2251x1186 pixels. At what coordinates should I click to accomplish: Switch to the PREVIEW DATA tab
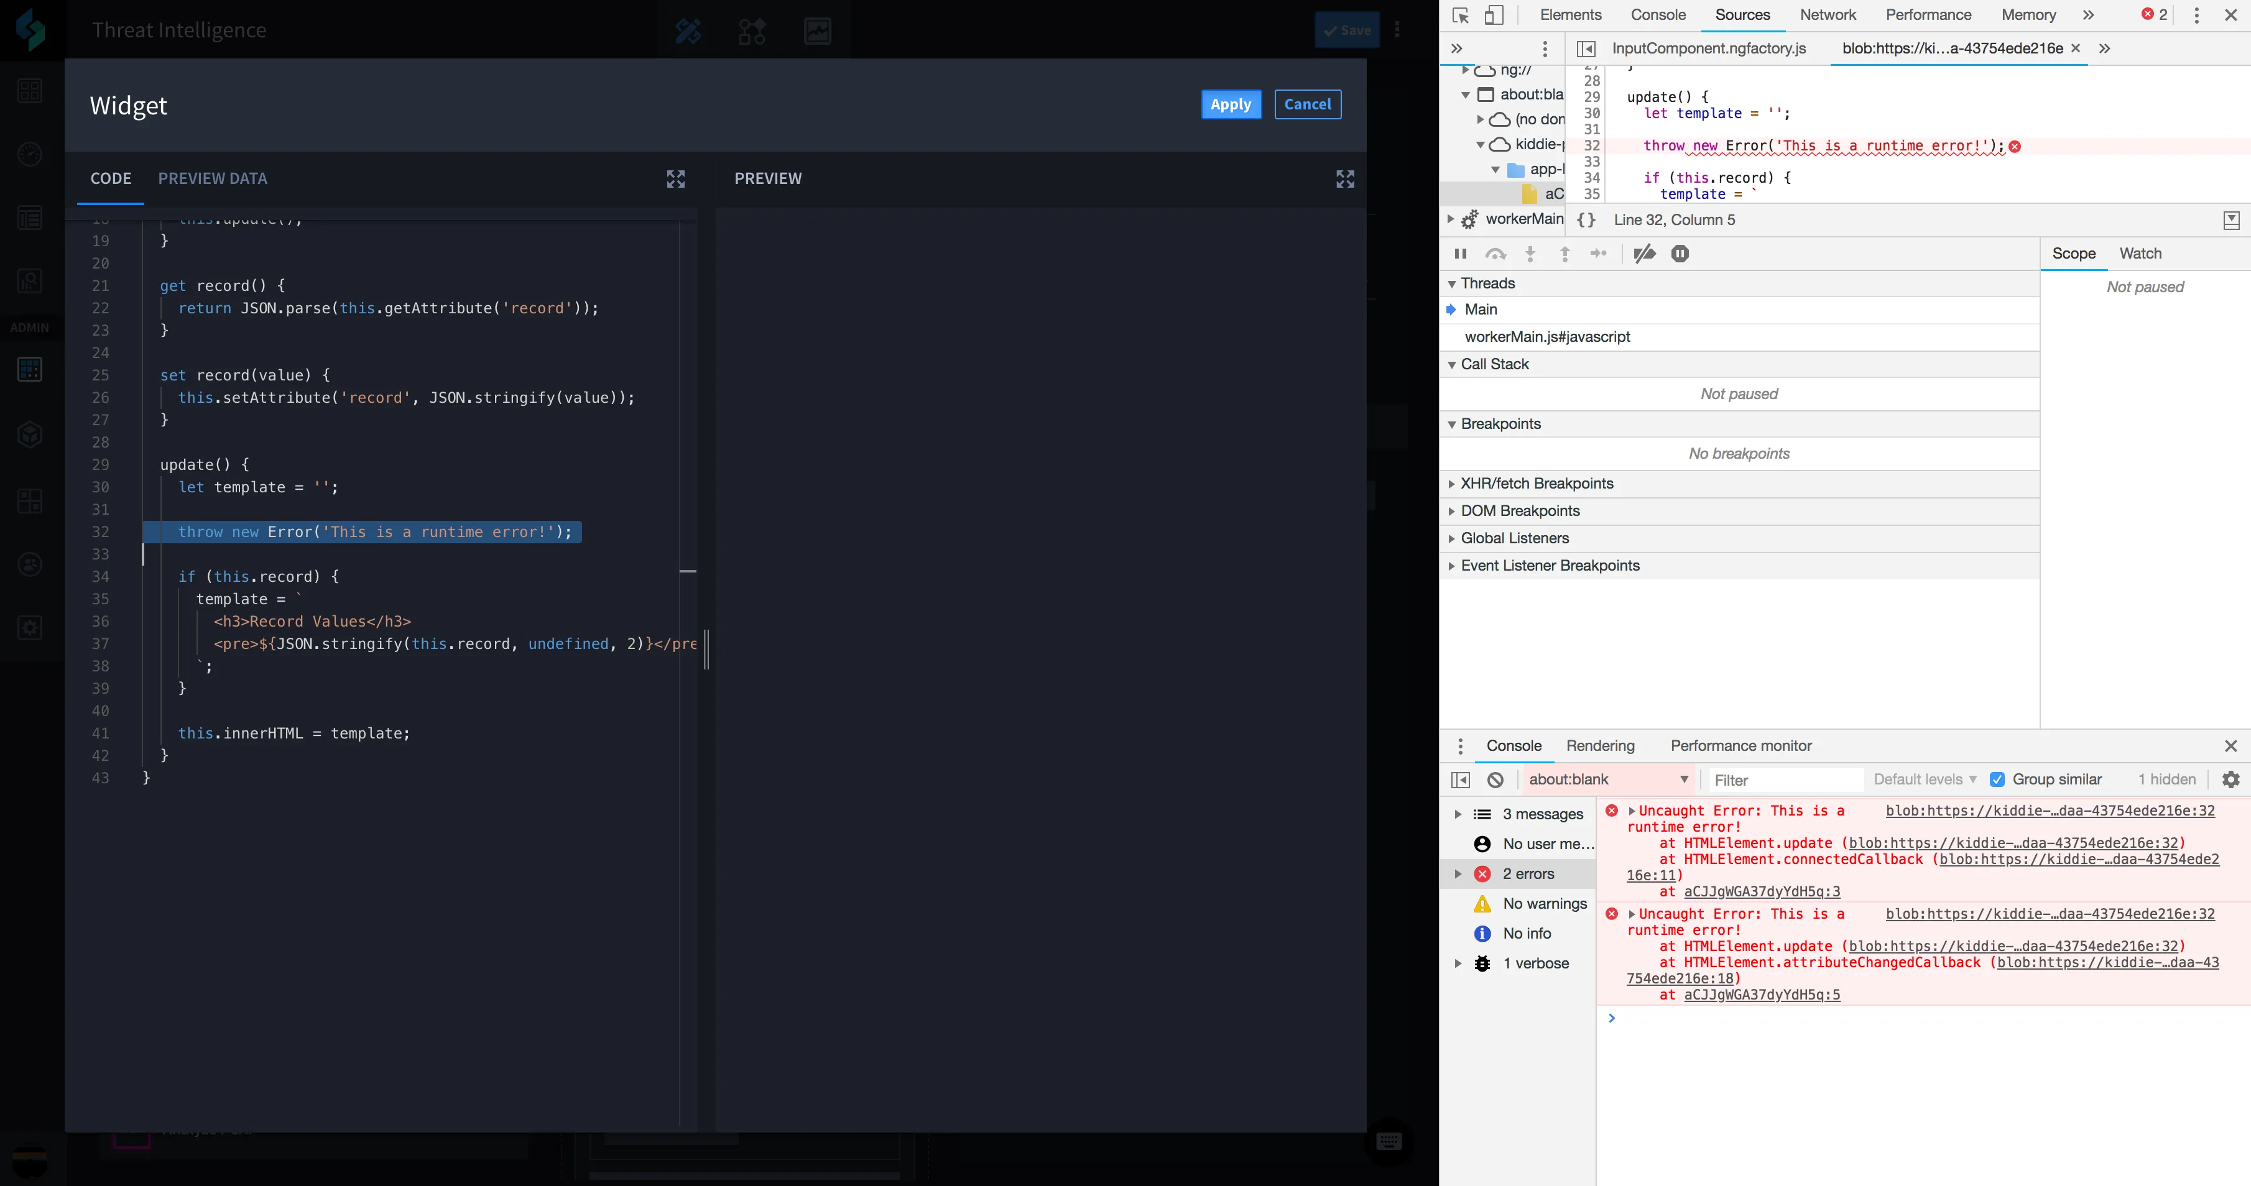pyautogui.click(x=212, y=179)
